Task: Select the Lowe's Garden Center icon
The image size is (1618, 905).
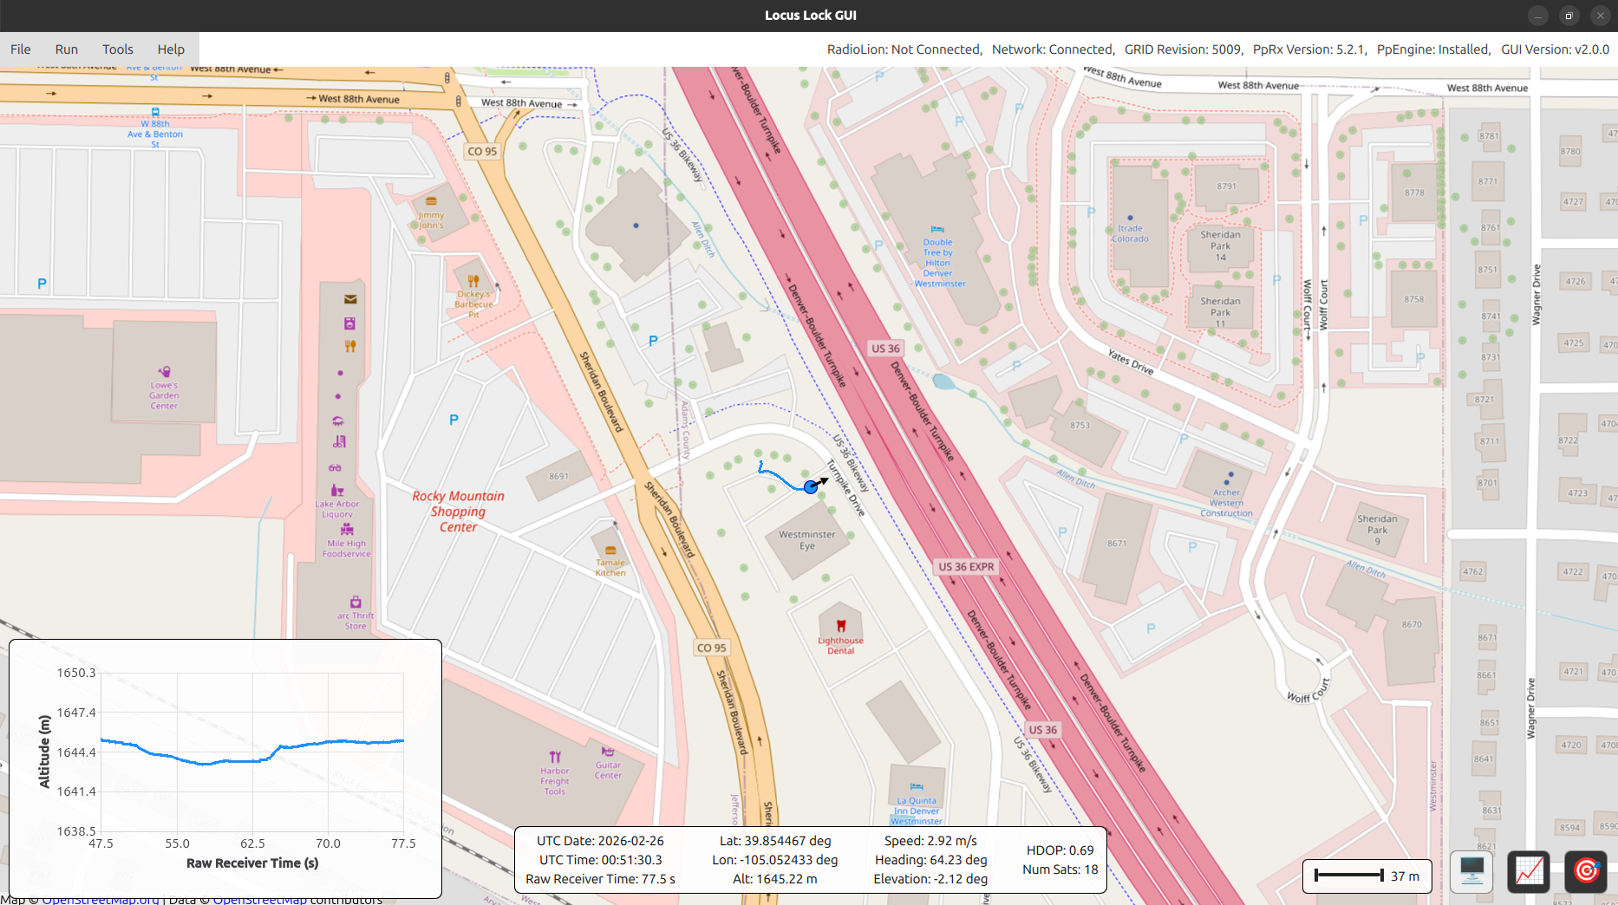Action: [164, 372]
